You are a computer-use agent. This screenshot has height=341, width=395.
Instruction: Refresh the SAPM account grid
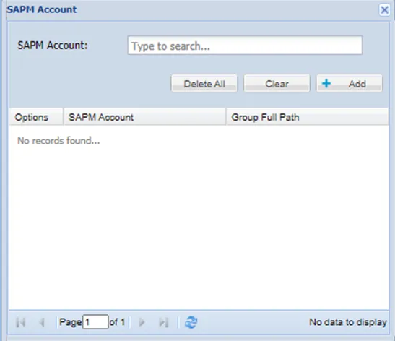coord(191,322)
